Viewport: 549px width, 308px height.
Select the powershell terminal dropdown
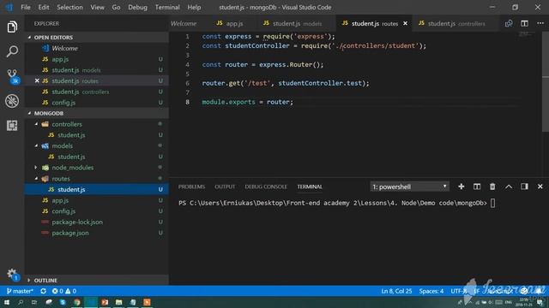tap(409, 187)
